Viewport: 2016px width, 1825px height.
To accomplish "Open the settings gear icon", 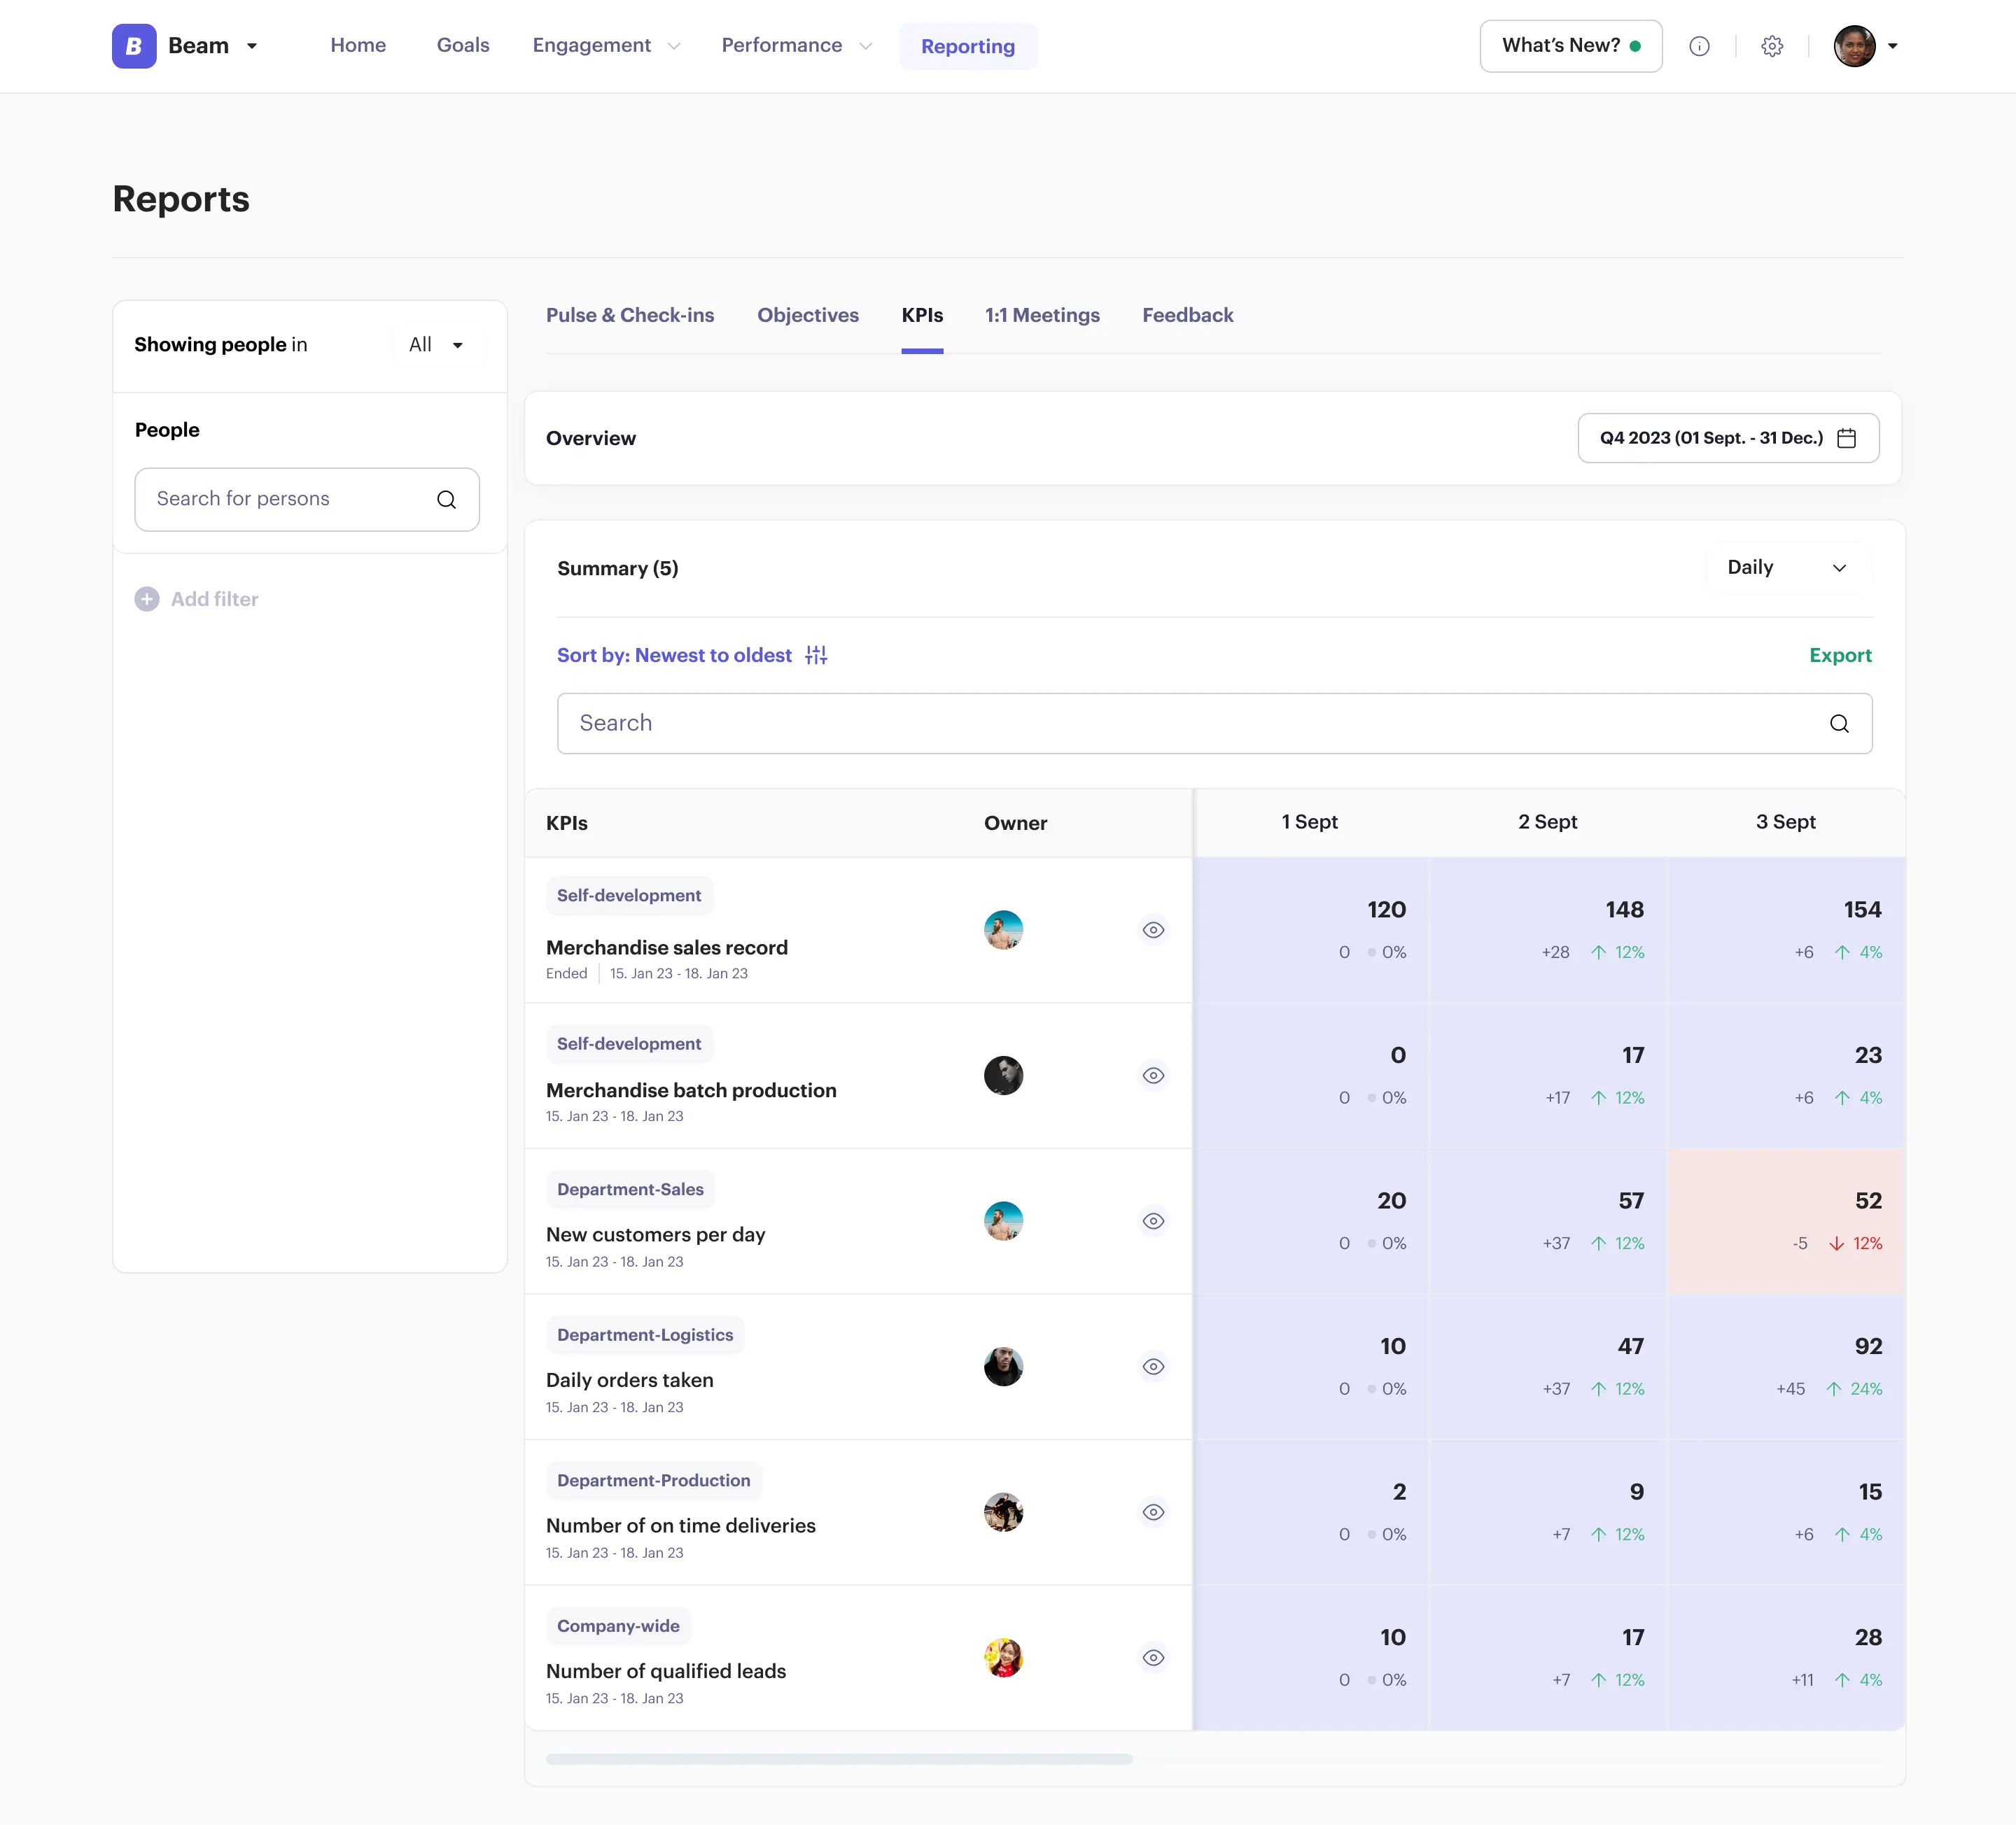I will 1772,46.
